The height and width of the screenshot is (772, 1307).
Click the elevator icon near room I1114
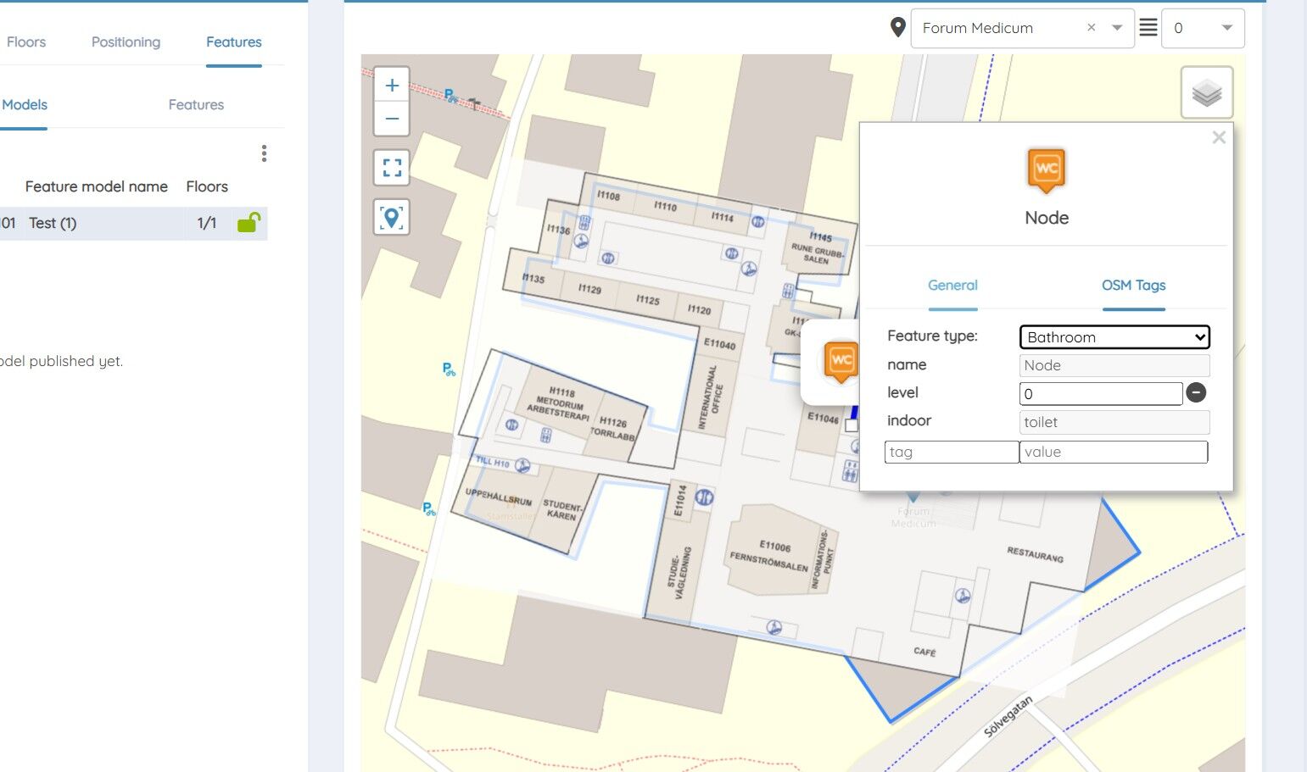tap(758, 222)
